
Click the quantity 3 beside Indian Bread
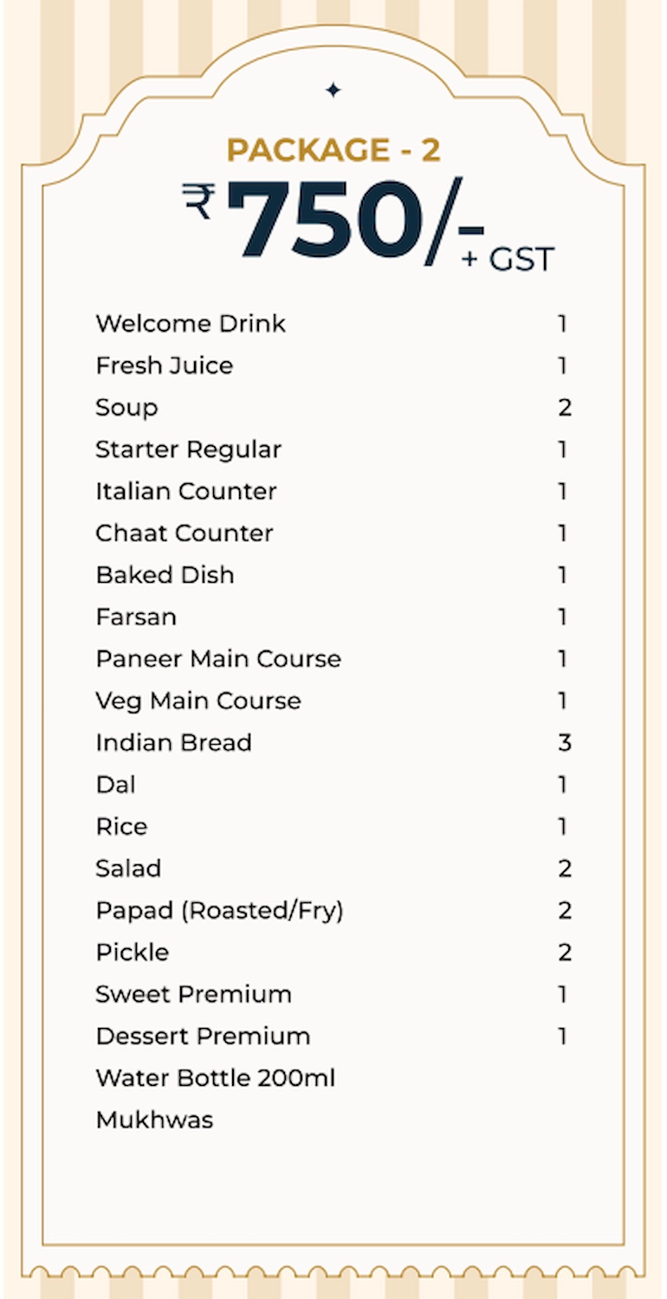coord(565,743)
